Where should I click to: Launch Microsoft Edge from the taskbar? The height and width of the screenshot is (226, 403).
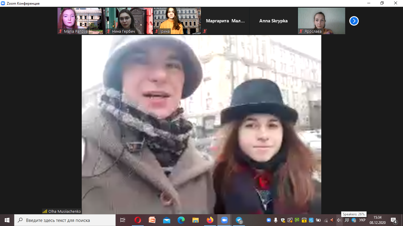[x=181, y=220]
